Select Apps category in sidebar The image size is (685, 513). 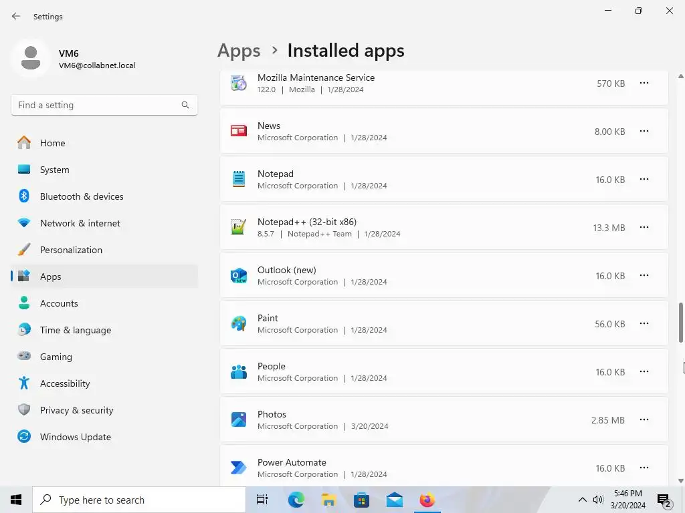click(104, 276)
